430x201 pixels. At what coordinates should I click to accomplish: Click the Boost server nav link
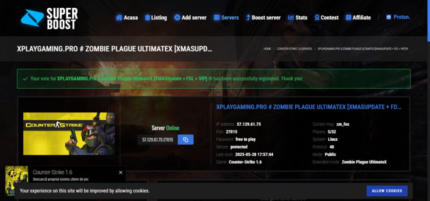263,18
